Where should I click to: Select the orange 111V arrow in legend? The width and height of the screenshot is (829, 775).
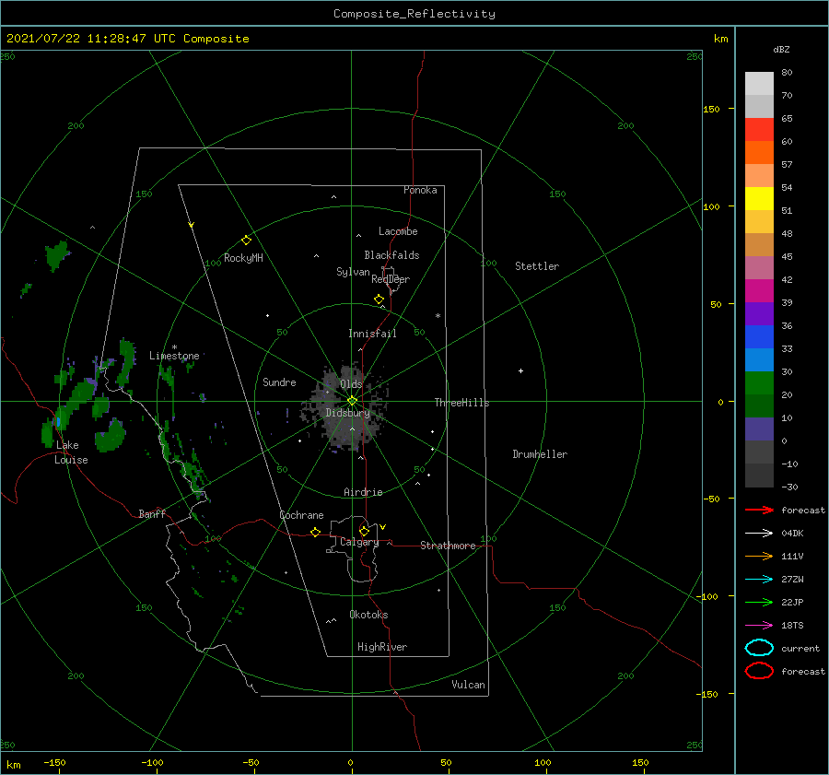(759, 556)
